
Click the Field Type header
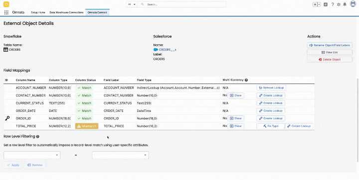coord(144,80)
